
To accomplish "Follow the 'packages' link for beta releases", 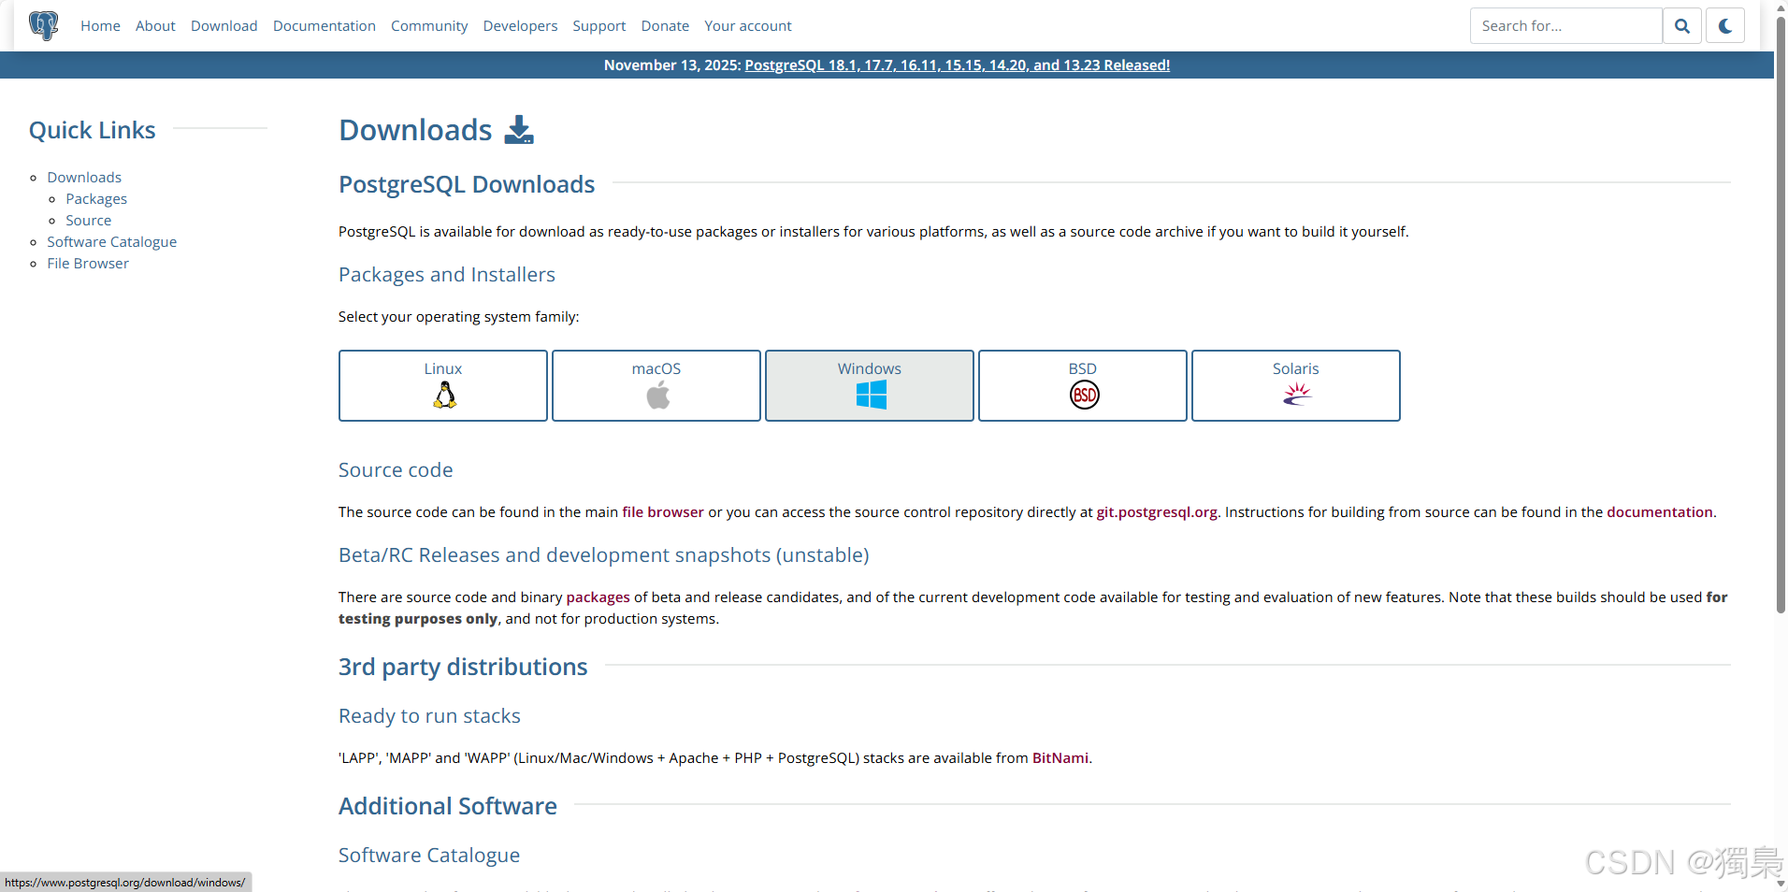I will coord(598,597).
